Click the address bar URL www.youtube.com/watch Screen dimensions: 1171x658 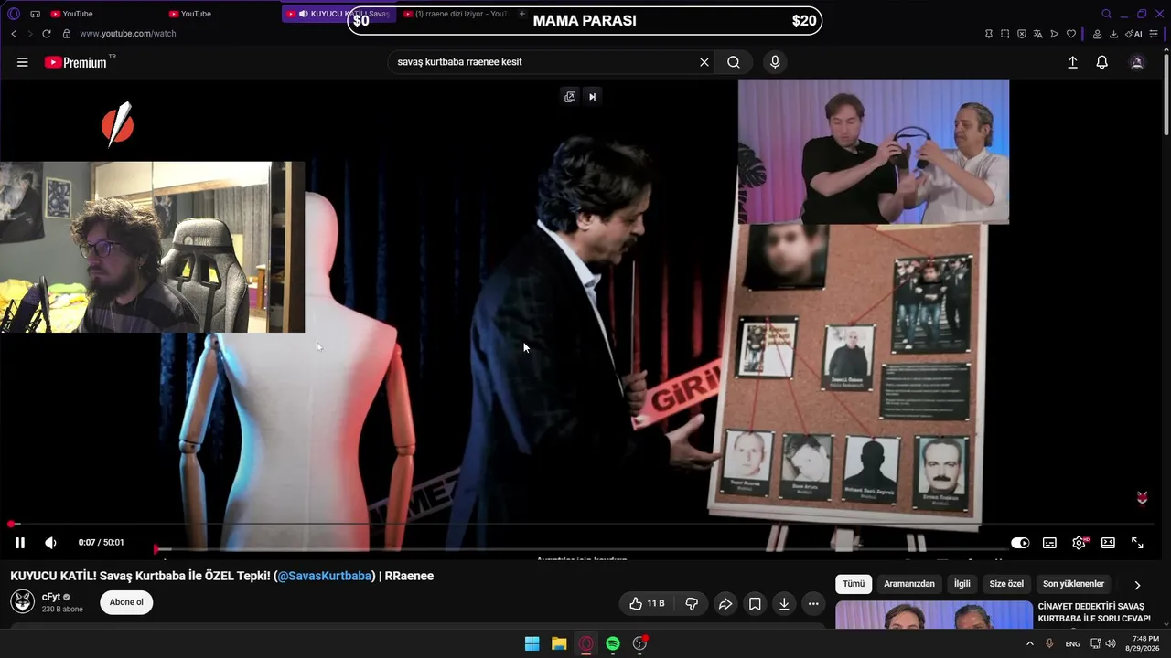[x=128, y=34]
